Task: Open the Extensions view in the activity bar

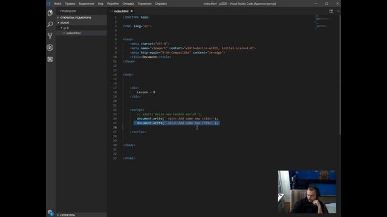Action: [x=50, y=59]
